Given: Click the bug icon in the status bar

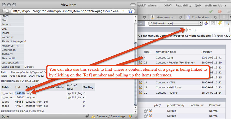Looking at the screenshot, I should [87, 116].
